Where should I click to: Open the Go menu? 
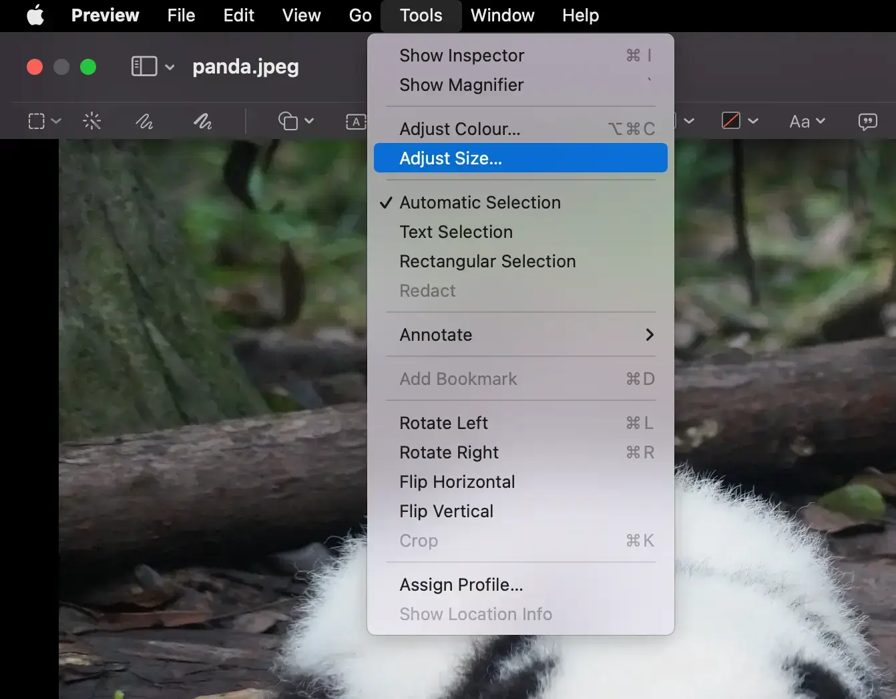coord(360,15)
